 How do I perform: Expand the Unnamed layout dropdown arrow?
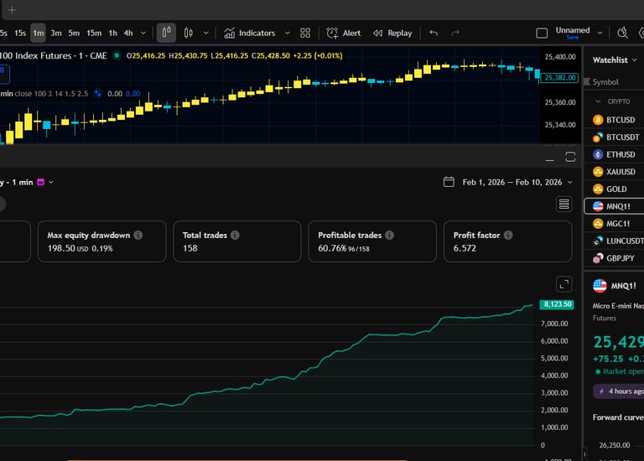coord(600,33)
